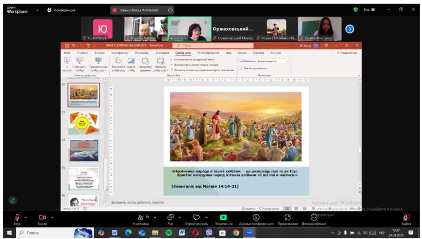Select slide 14 thumbnail

click(x=84, y=150)
